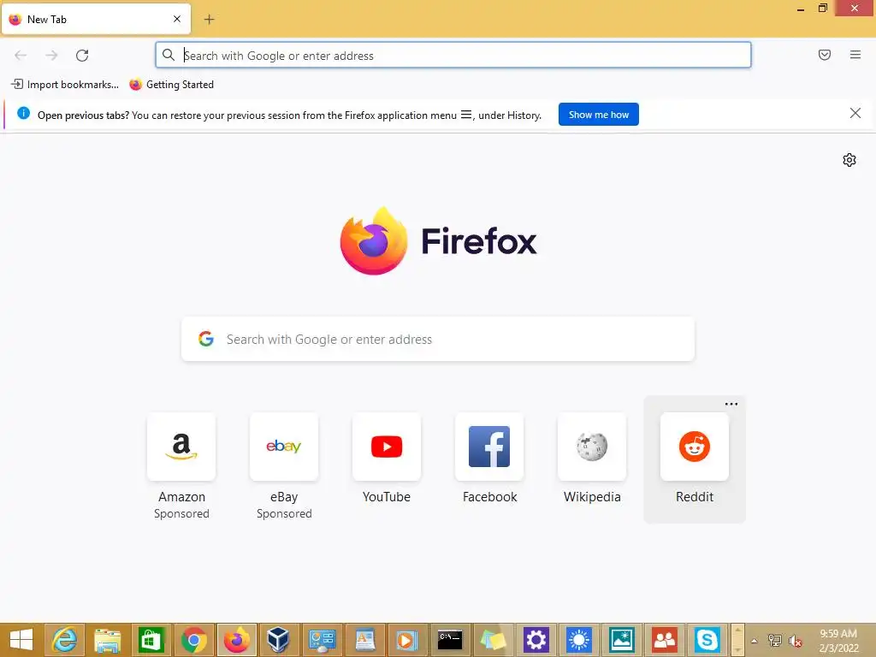The height and width of the screenshot is (657, 876).
Task: Open Windows Store from taskbar
Action: point(151,640)
